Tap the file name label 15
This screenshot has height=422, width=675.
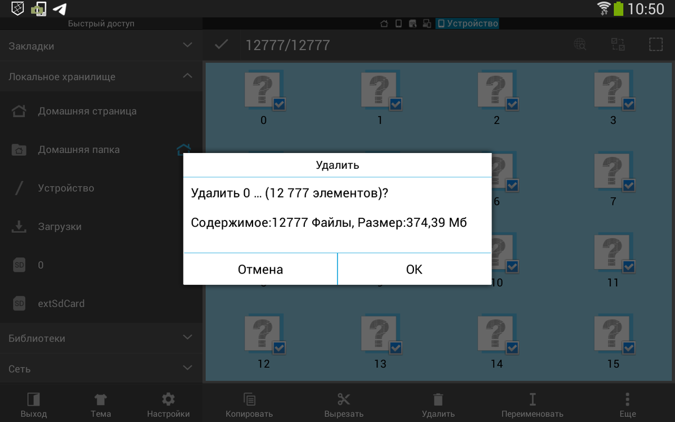pos(613,364)
